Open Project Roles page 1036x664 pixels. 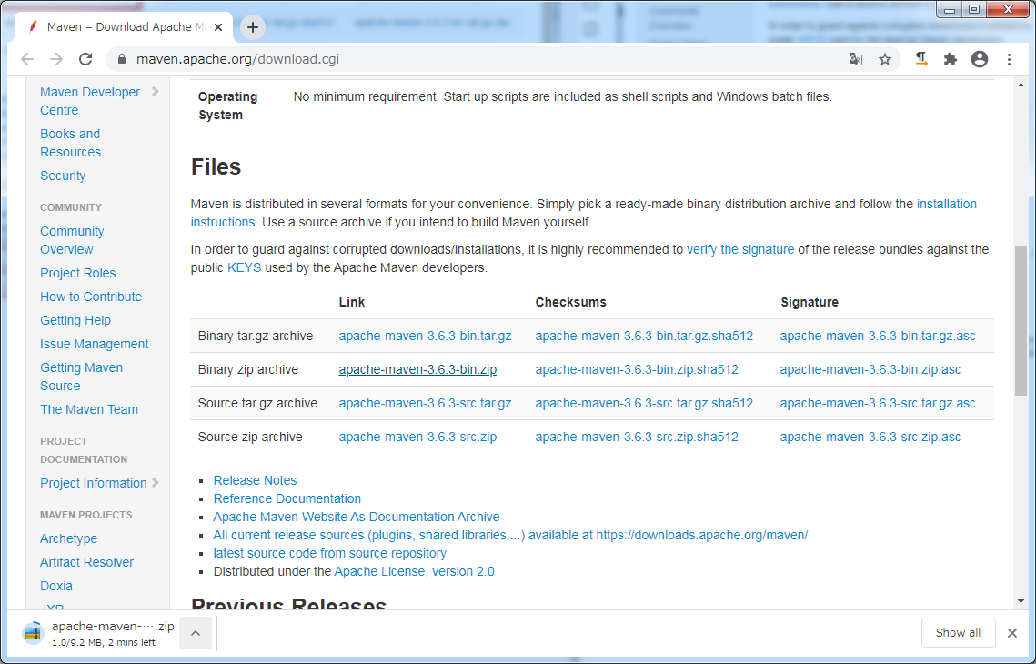click(x=78, y=273)
